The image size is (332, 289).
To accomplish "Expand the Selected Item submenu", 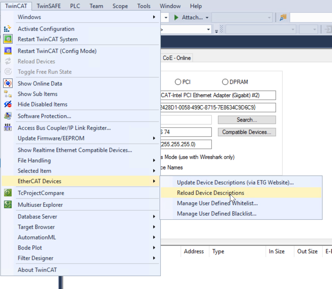I will click(x=154, y=171).
